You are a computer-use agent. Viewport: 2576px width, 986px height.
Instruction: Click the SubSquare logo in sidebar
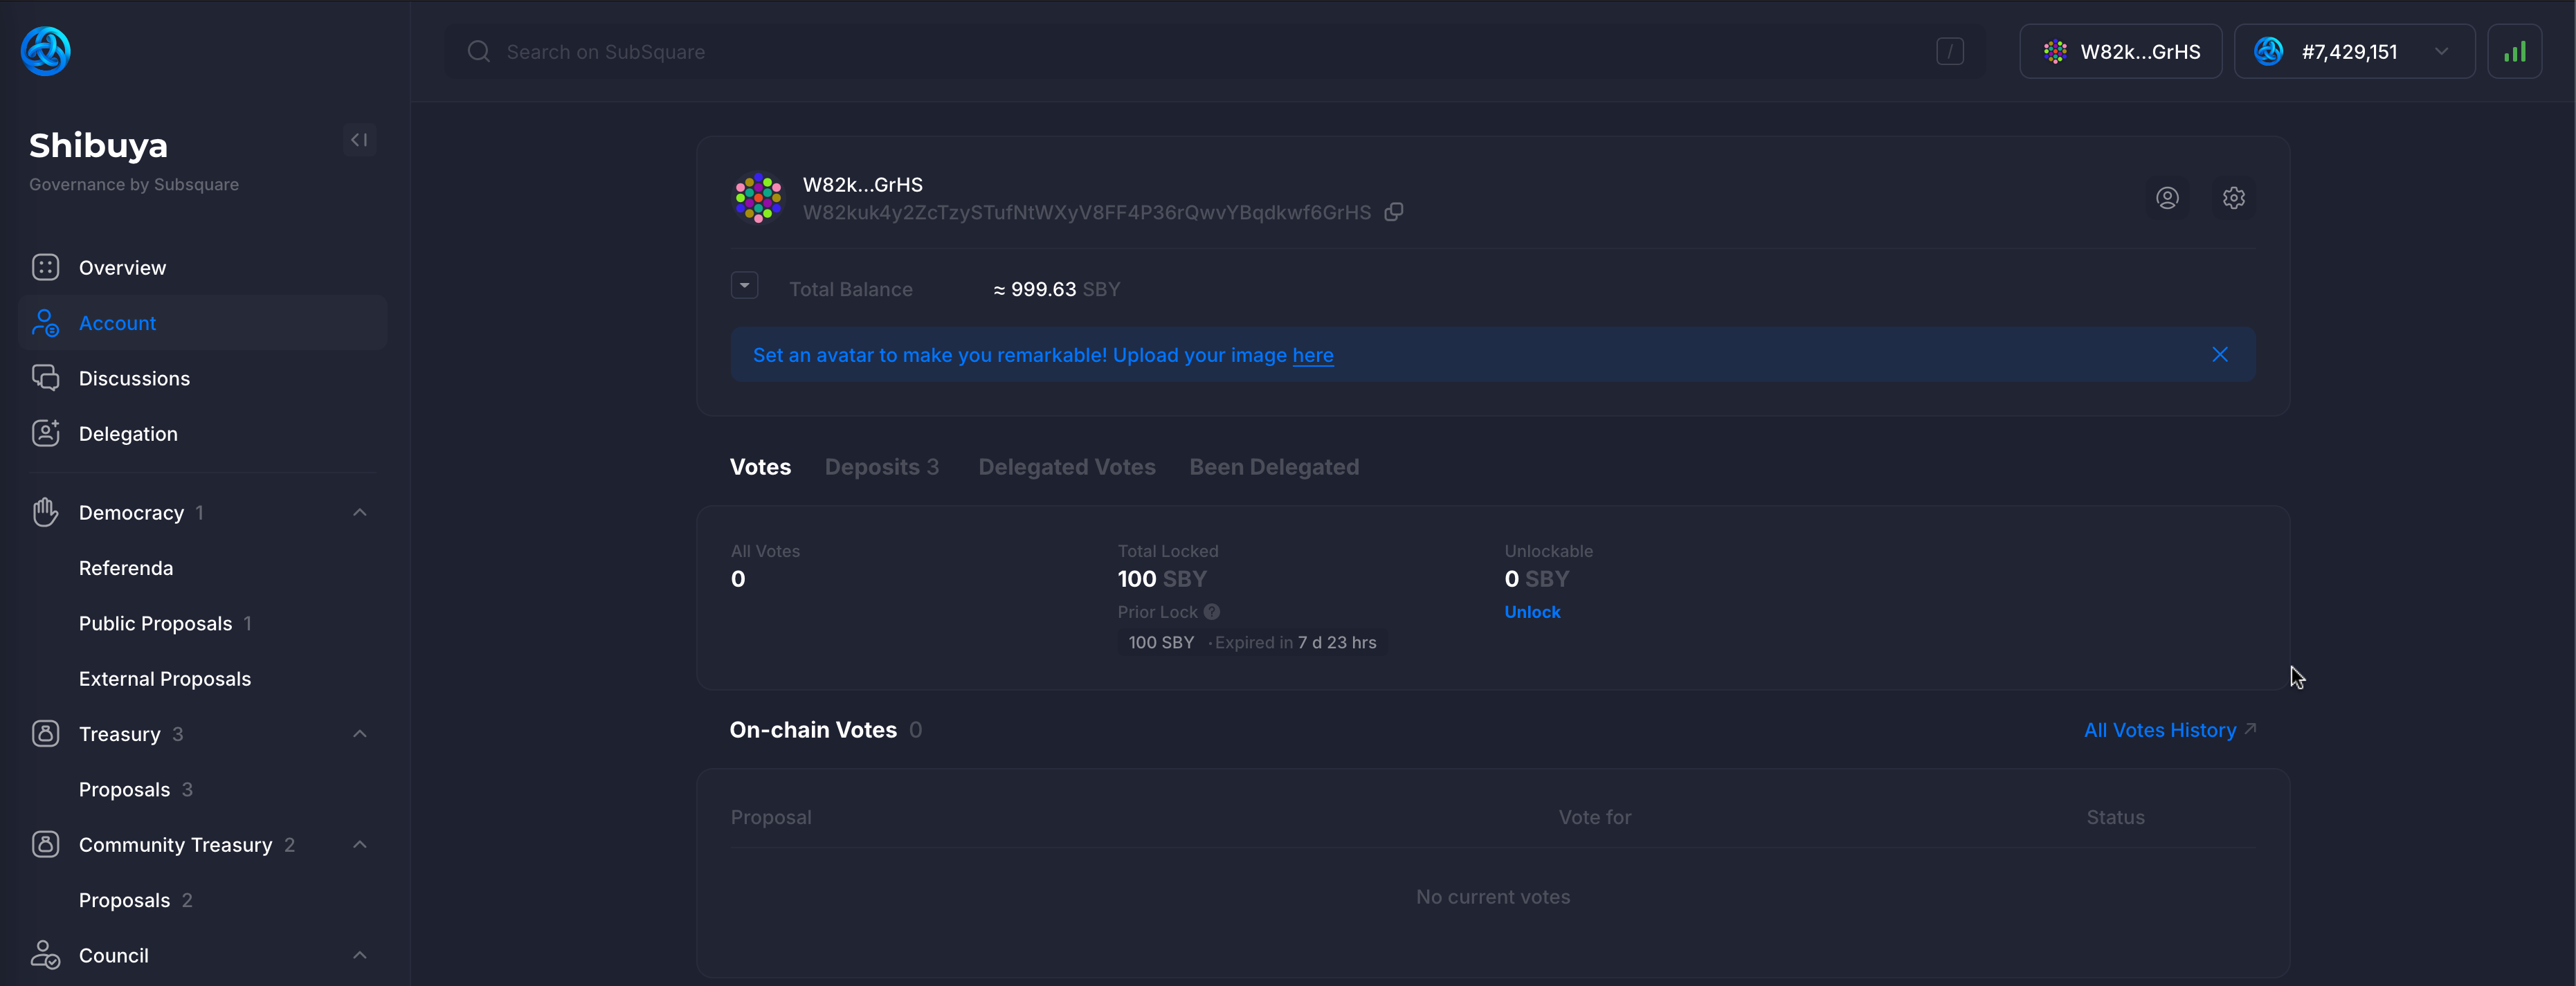tap(45, 51)
